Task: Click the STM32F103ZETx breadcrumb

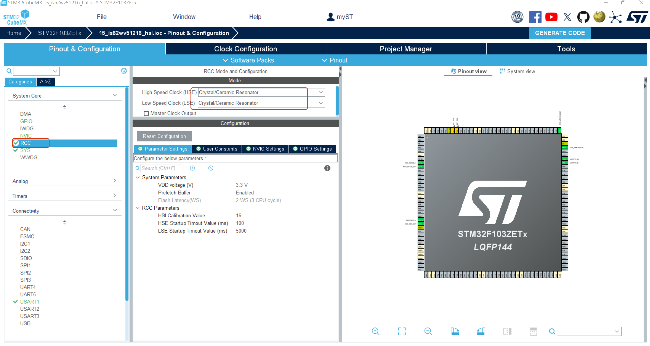Action: (60, 33)
